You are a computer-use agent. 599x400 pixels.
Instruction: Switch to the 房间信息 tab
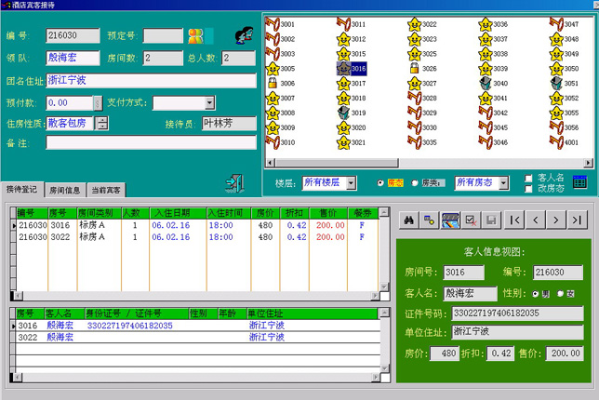tap(64, 190)
